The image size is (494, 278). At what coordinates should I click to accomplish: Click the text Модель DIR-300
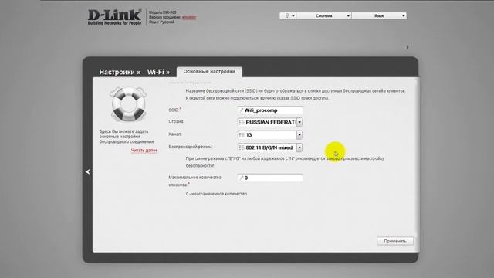click(x=163, y=12)
